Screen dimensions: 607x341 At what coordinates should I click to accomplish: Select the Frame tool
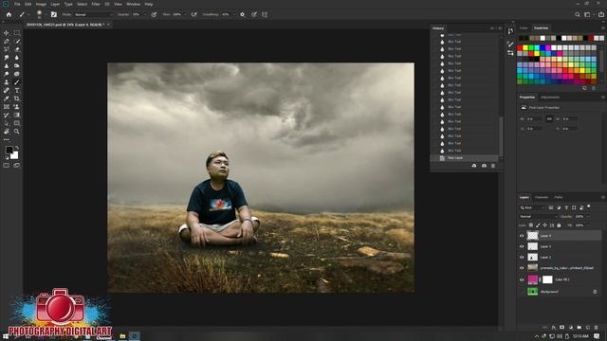click(7, 107)
